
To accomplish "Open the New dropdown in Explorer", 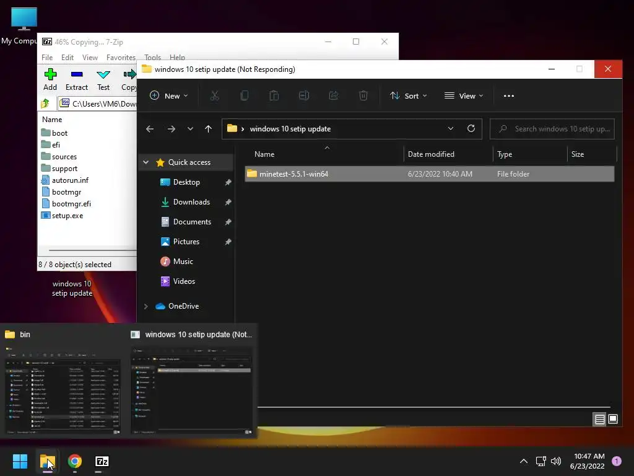I will [169, 96].
